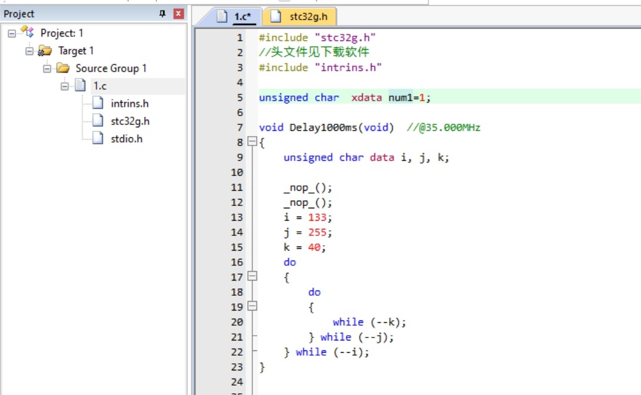Click the stc32g.h file icon in tree
This screenshot has height=395, width=641.
click(97, 121)
